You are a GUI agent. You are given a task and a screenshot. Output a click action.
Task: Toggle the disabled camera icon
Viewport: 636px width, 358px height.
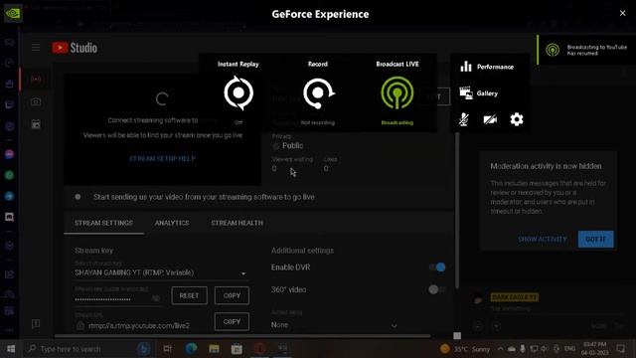point(490,119)
